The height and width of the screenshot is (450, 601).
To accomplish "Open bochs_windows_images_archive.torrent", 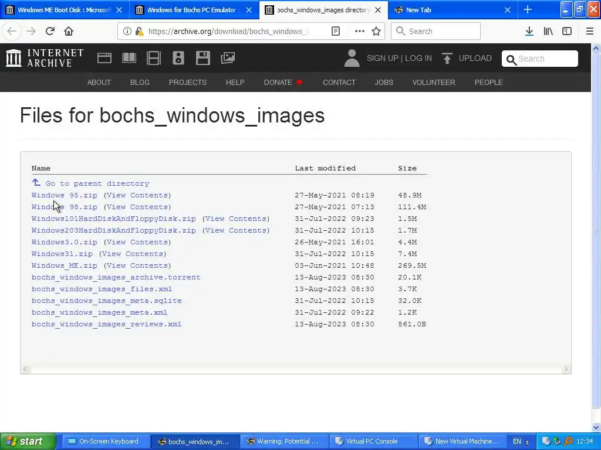I will pyautogui.click(x=116, y=277).
